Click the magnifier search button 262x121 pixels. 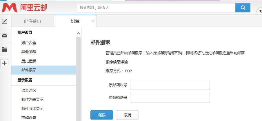(x=243, y=8)
